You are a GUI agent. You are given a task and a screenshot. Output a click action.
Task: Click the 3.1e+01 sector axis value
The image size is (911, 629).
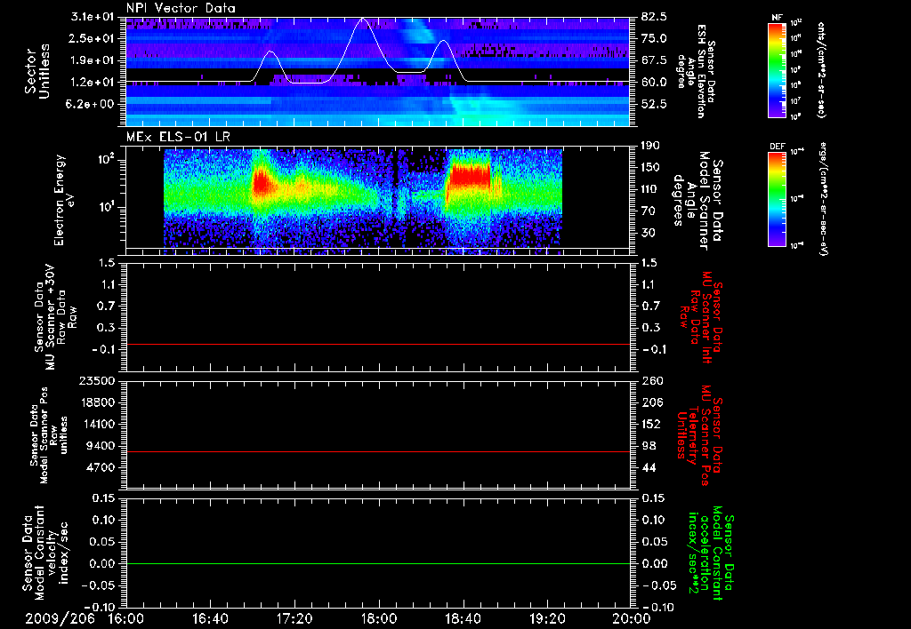[93, 17]
